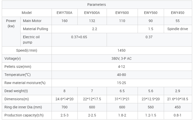The height and width of the screenshot is (120, 195).
Task: Select the Spindle drive cell
Action: pos(177,29)
